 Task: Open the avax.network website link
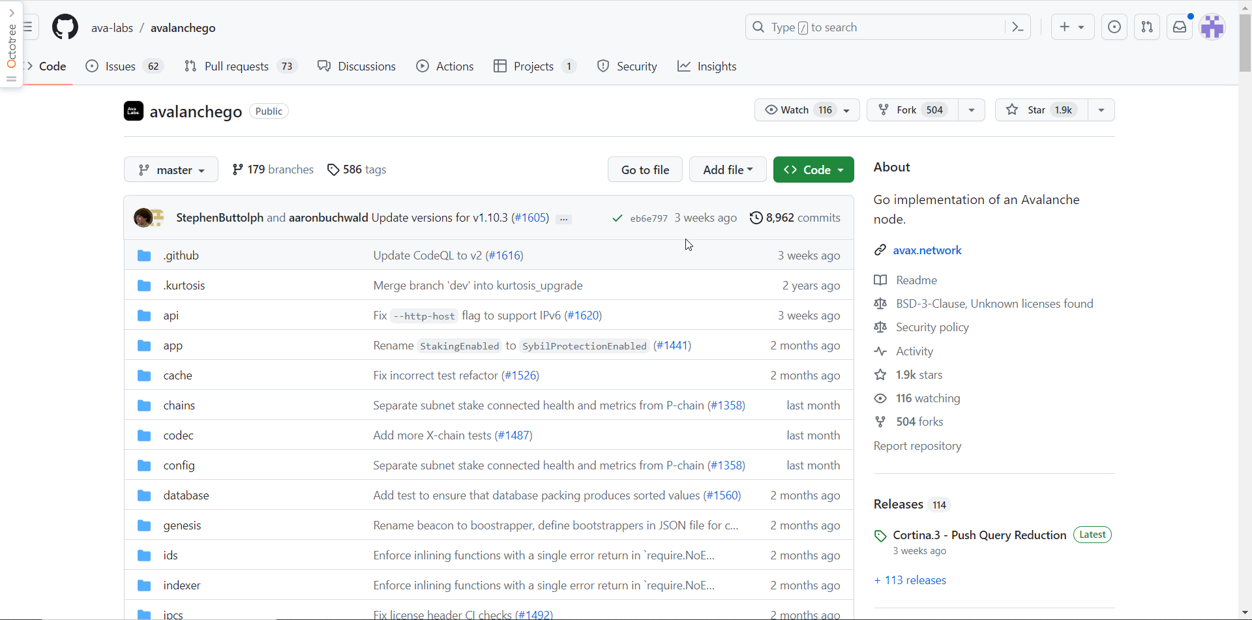click(x=927, y=250)
